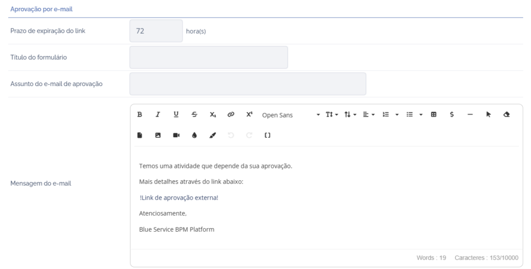This screenshot has width=531, height=269.
Task: Click the underline formatting icon
Action: pos(176,115)
